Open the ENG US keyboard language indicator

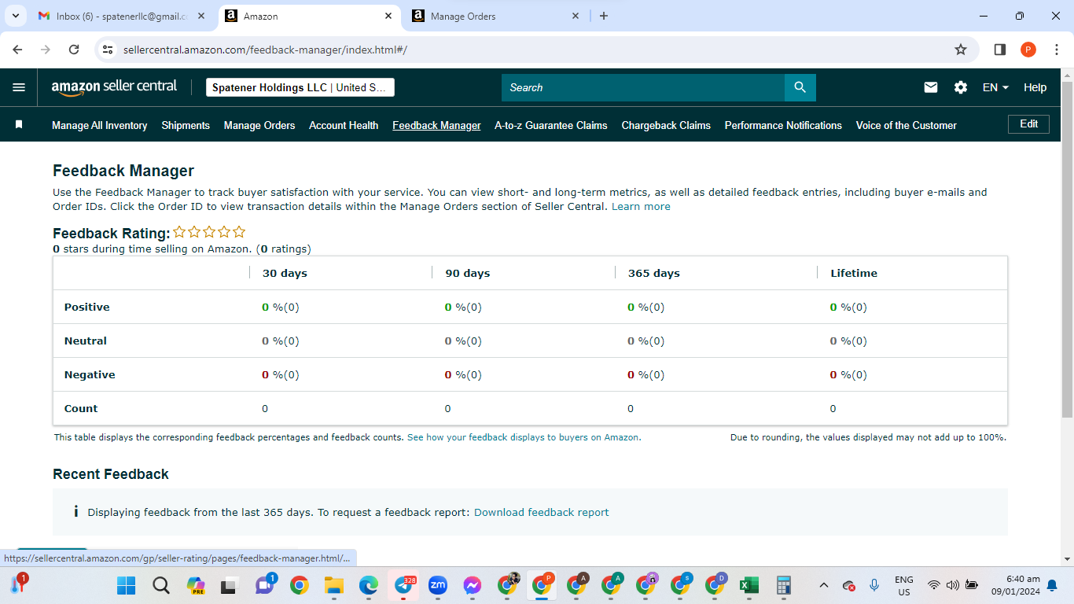[904, 585]
